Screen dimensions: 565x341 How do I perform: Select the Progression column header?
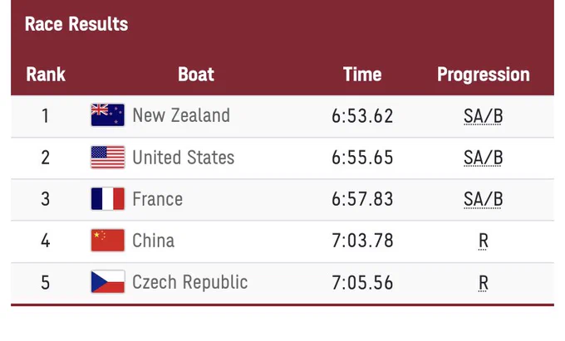pyautogui.click(x=484, y=75)
